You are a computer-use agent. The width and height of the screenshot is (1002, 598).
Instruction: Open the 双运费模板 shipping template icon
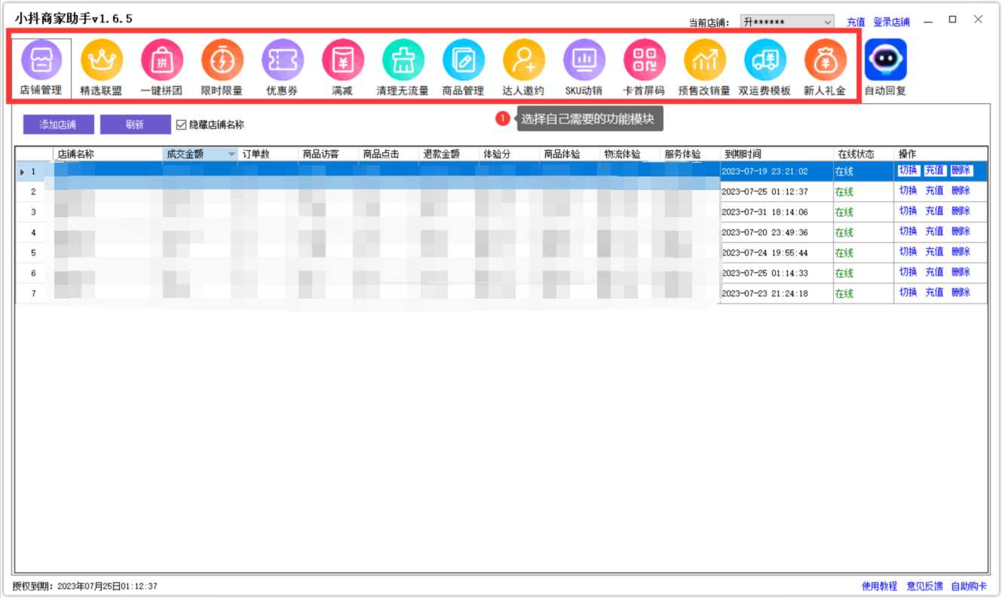(765, 60)
